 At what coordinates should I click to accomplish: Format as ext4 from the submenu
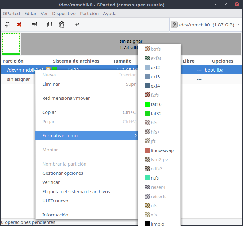pyautogui.click(x=155, y=86)
